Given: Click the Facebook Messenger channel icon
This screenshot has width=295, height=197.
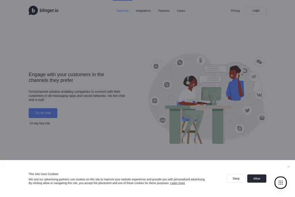Looking at the screenshot, I should (x=156, y=66).
